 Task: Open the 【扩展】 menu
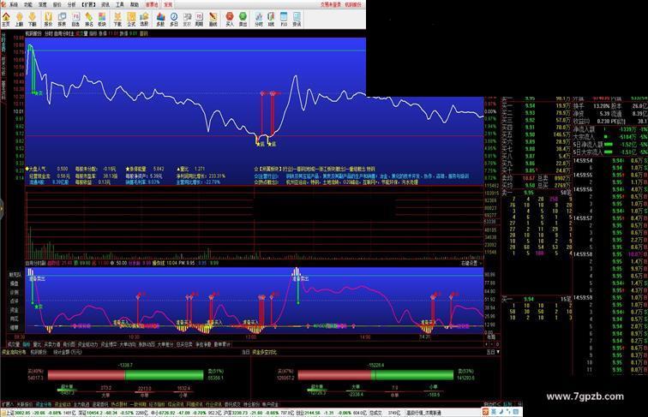coord(88,4)
